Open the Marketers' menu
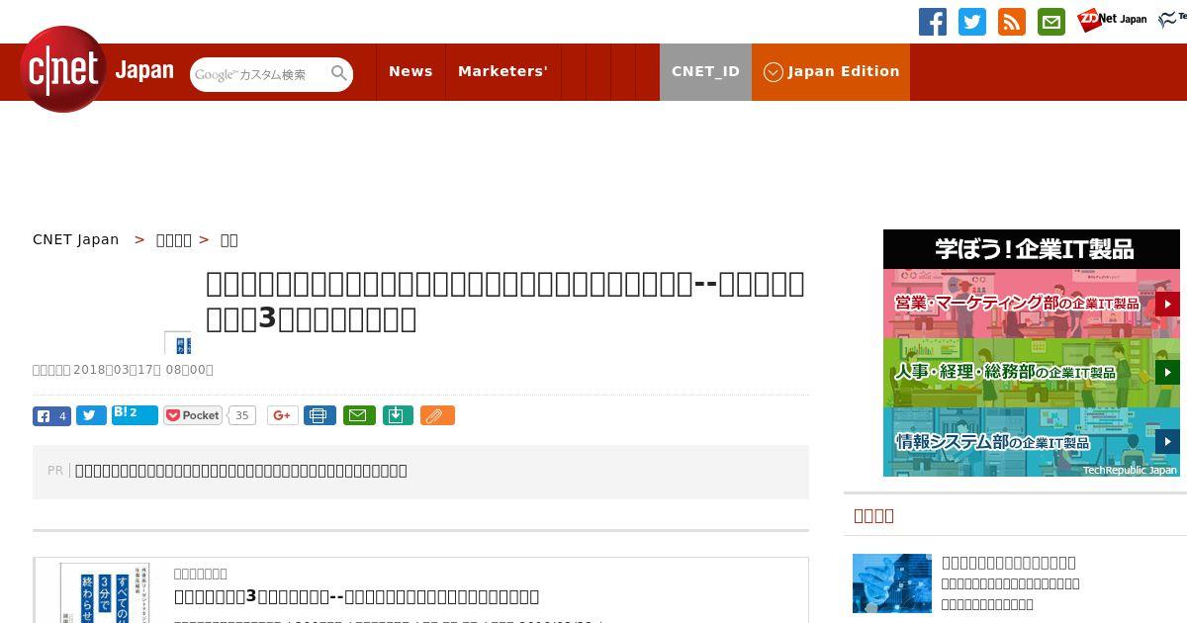The image size is (1187, 623). (x=502, y=71)
